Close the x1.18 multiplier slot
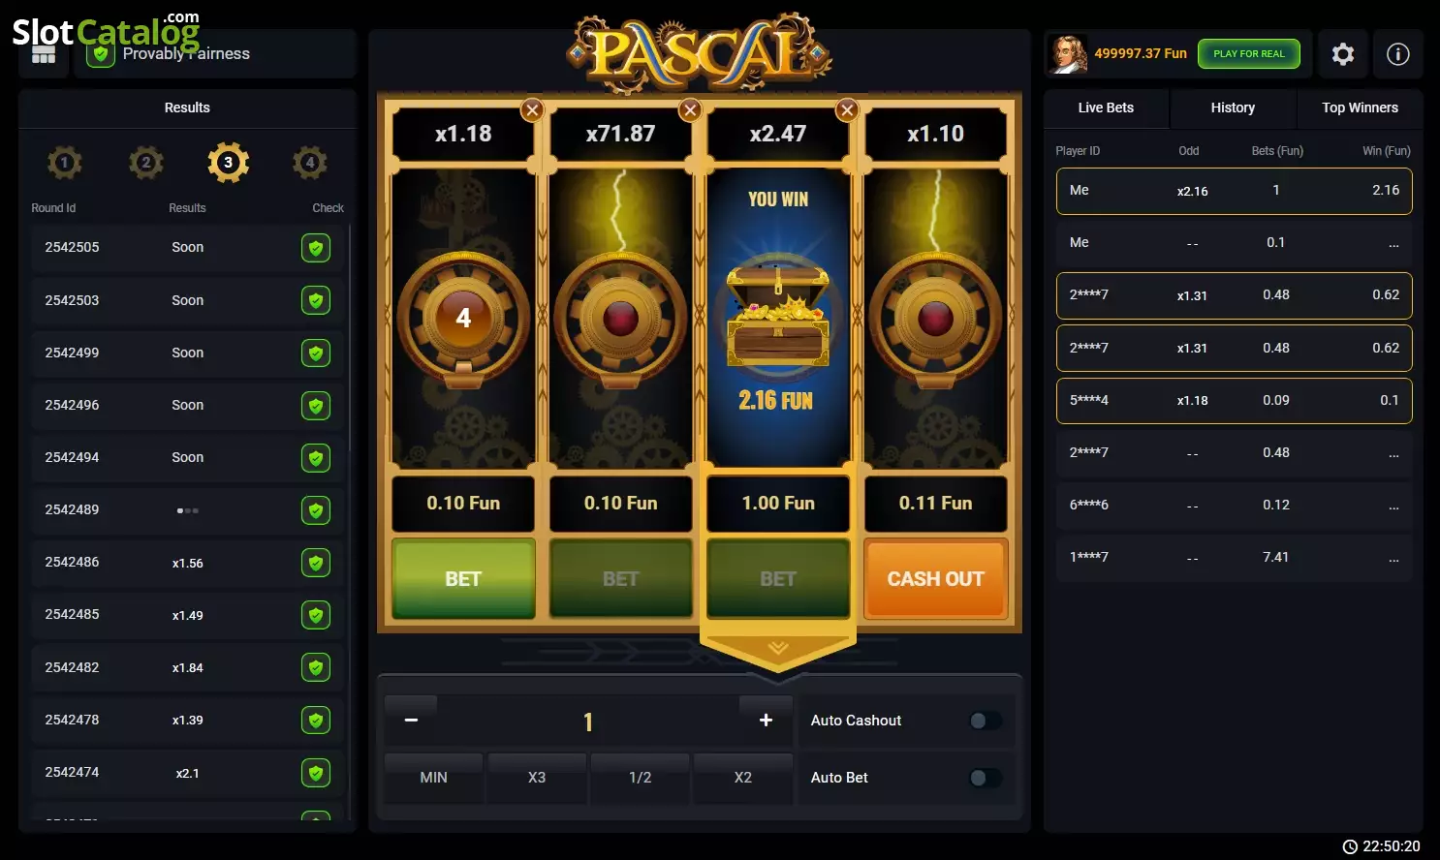 coord(532,110)
